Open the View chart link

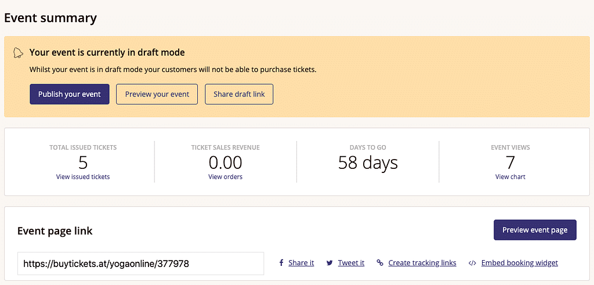(510, 176)
